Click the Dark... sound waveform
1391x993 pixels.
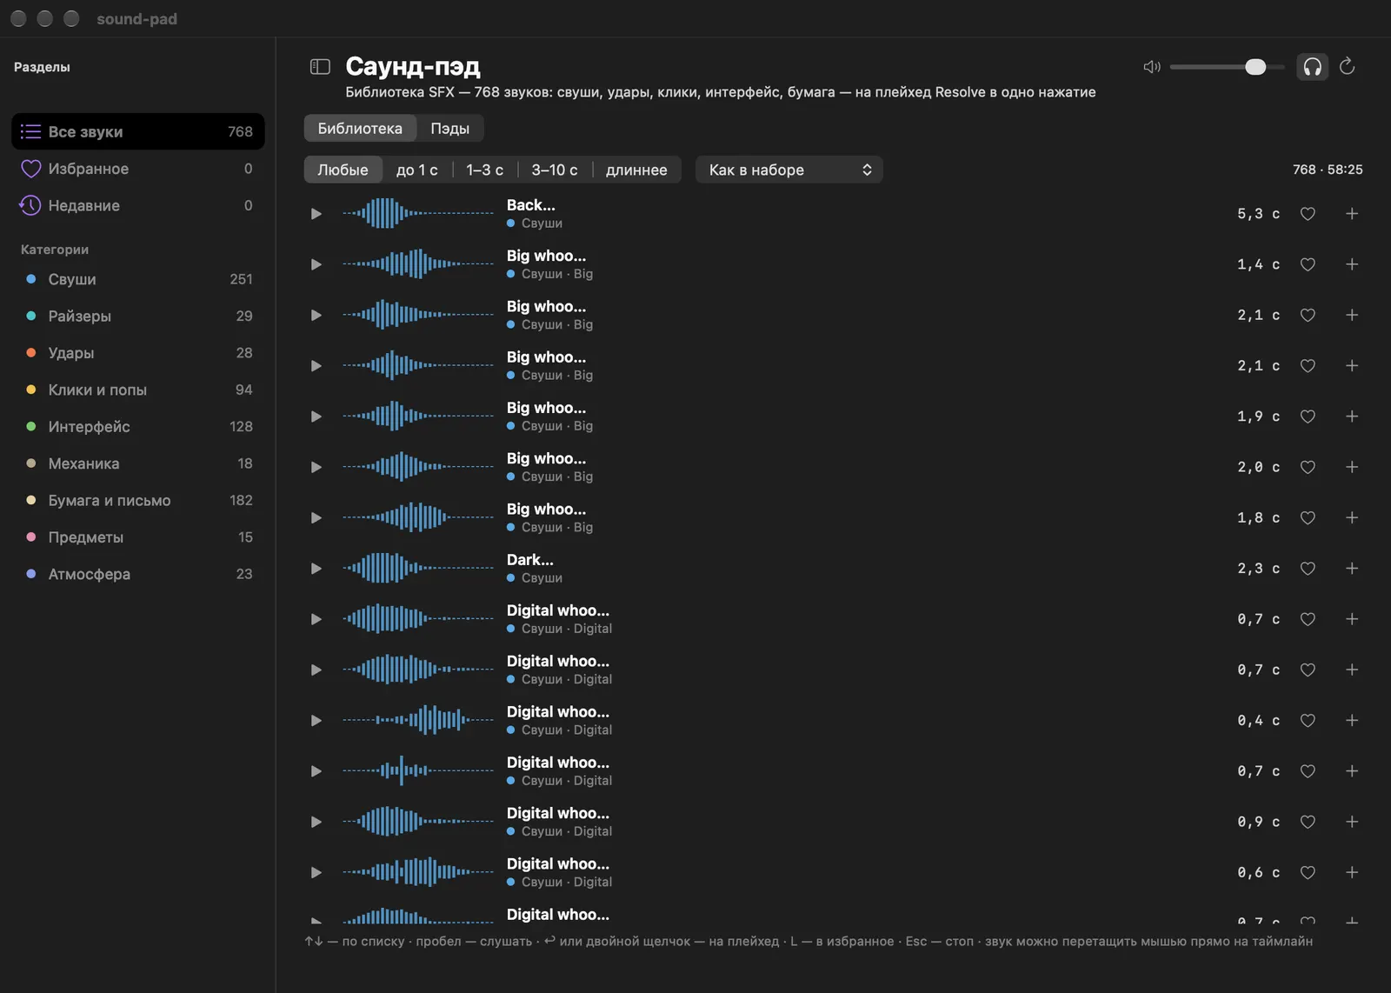coord(417,569)
